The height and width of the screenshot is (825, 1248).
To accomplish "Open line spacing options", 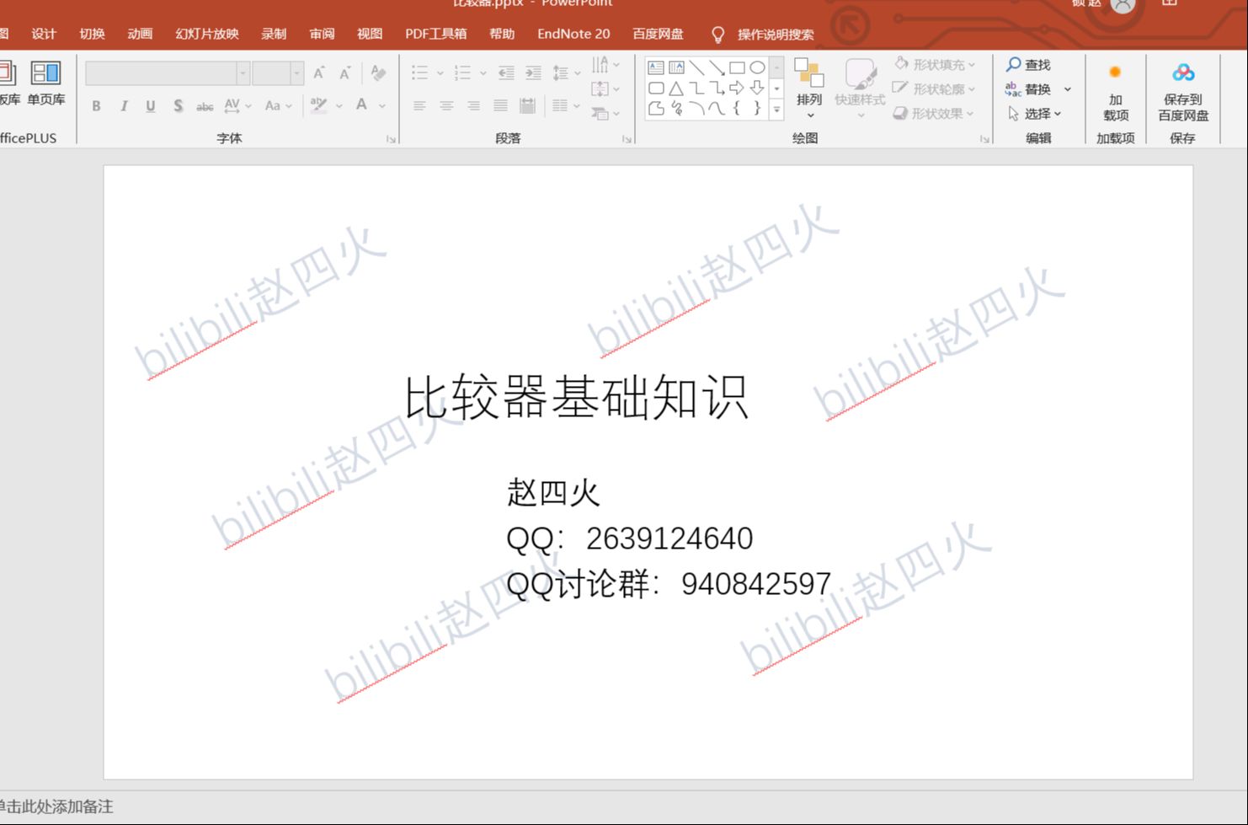I will [x=566, y=73].
